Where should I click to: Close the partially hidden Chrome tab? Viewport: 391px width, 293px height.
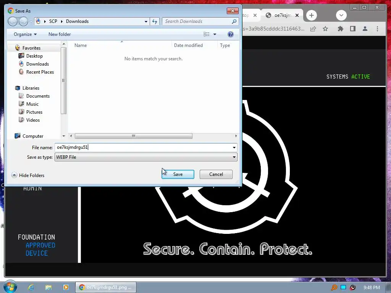(x=255, y=15)
